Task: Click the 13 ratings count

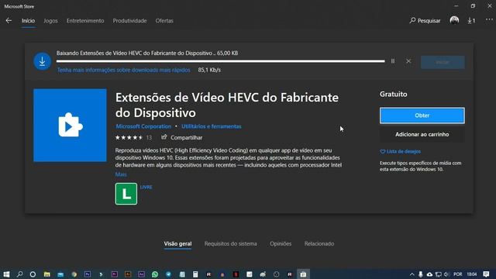Action: pyautogui.click(x=149, y=137)
